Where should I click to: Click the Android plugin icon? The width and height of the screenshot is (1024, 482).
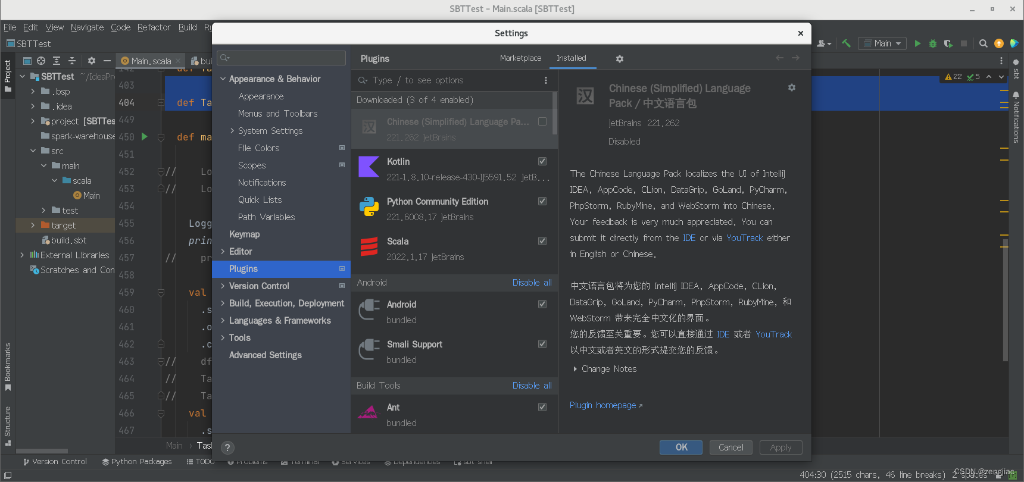(x=369, y=309)
